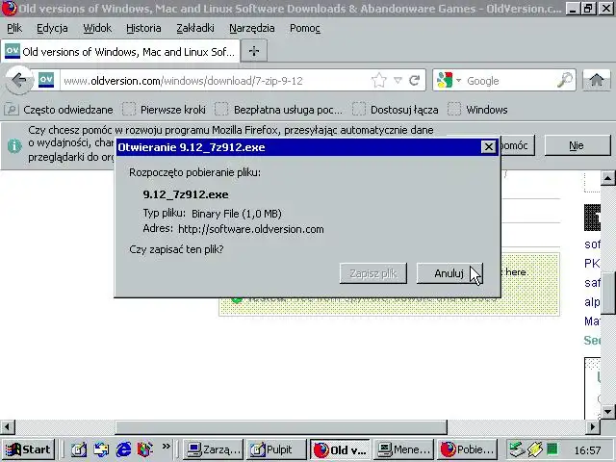The image size is (616, 462).
Task: Open a new tab with the plus button
Action: click(x=254, y=51)
